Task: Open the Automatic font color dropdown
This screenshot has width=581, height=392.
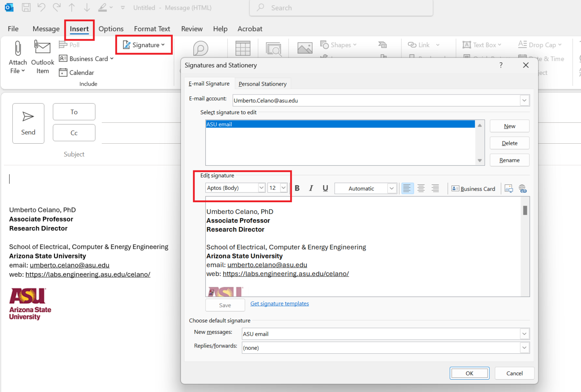Action: click(392, 189)
